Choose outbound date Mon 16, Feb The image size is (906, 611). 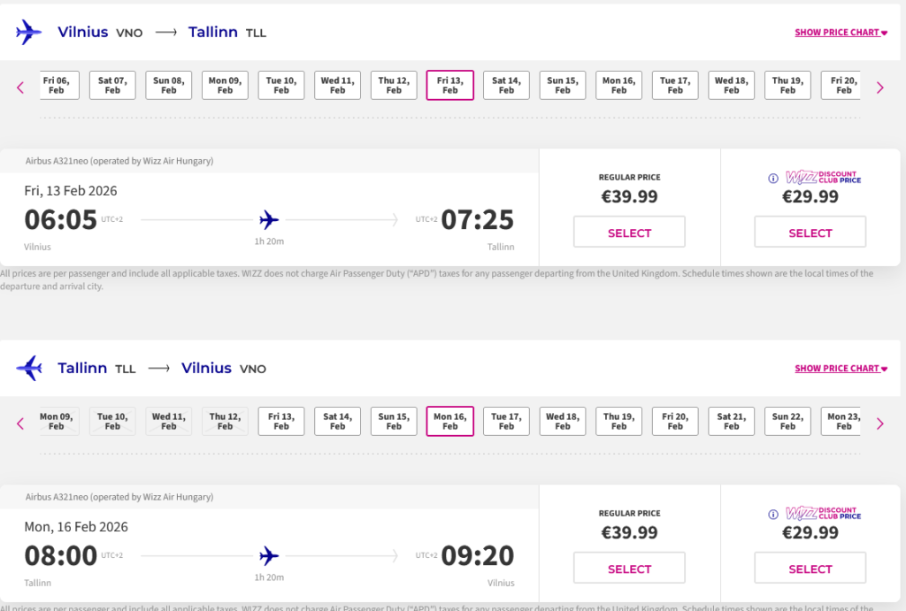(x=618, y=85)
